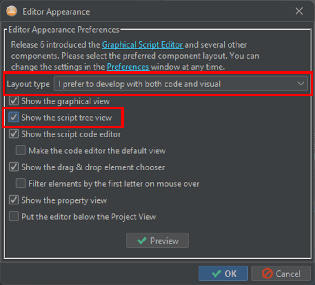
Task: Toggle Show the property view checkbox
Action: [x=14, y=200]
